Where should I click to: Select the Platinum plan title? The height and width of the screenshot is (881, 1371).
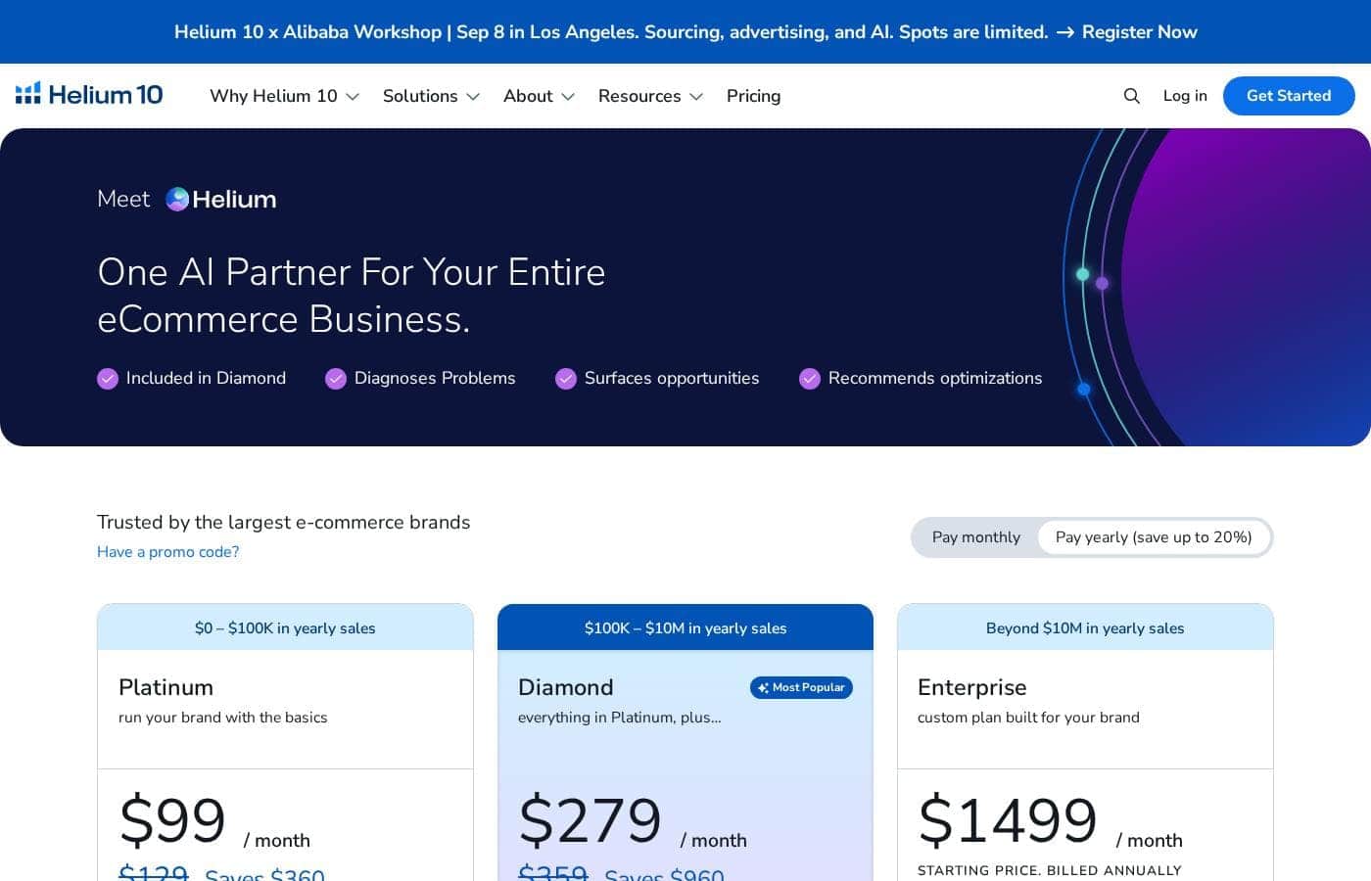(x=165, y=687)
